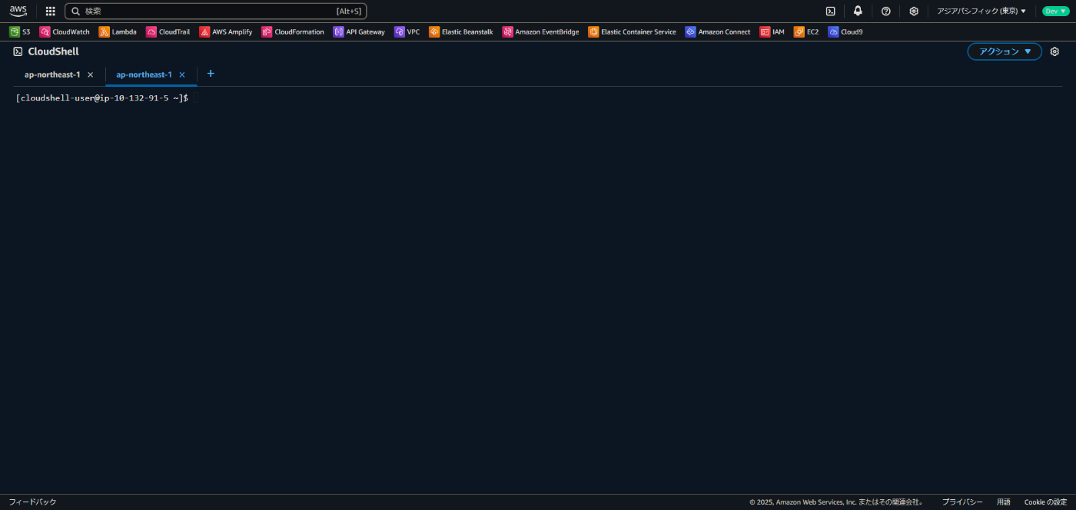Focus the console search field

216,12
